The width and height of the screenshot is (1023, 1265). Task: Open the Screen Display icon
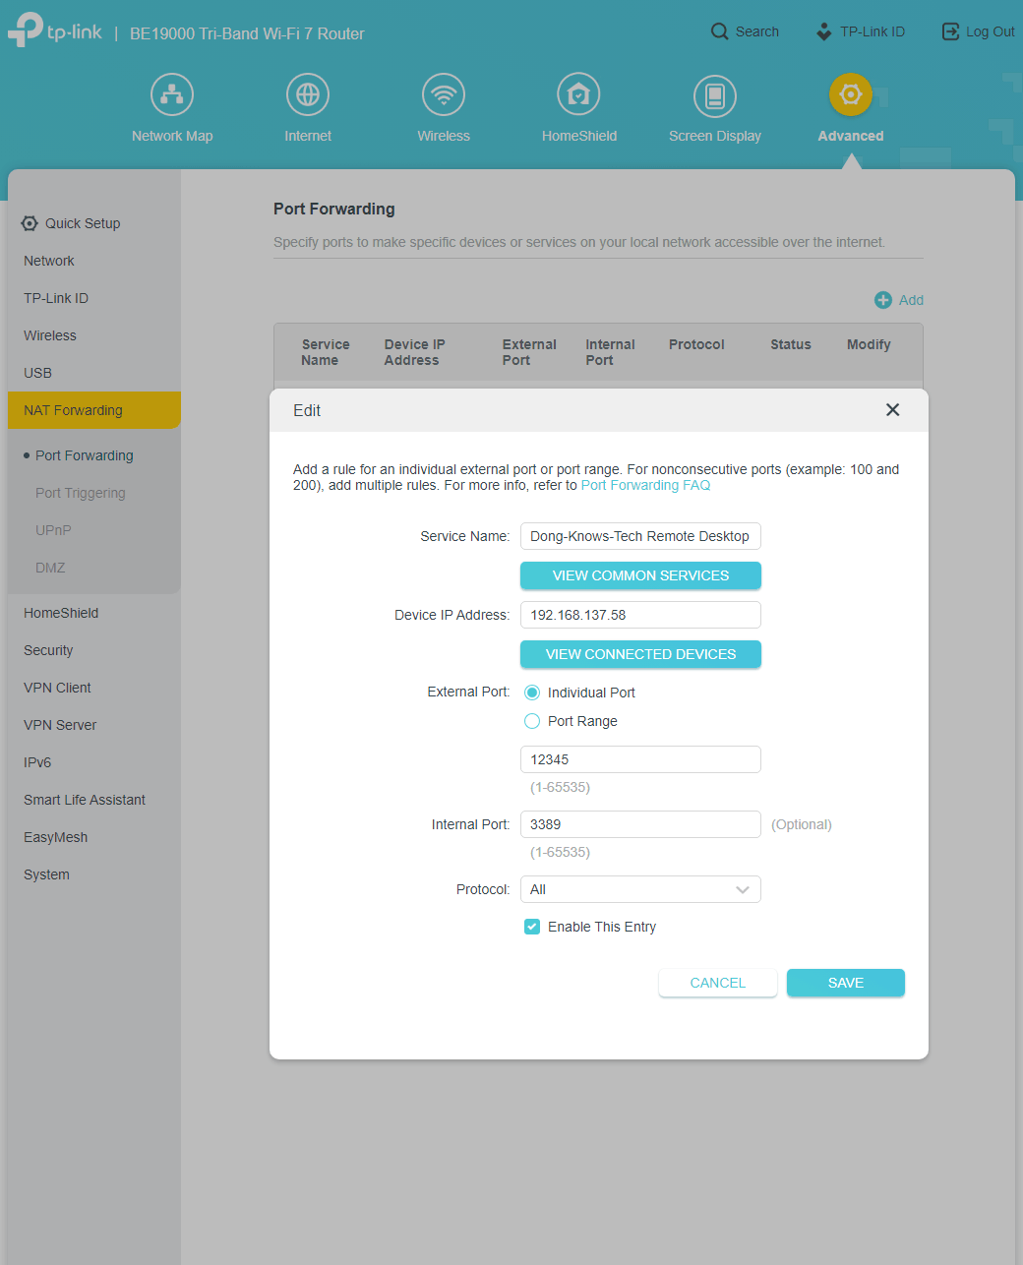click(x=715, y=95)
